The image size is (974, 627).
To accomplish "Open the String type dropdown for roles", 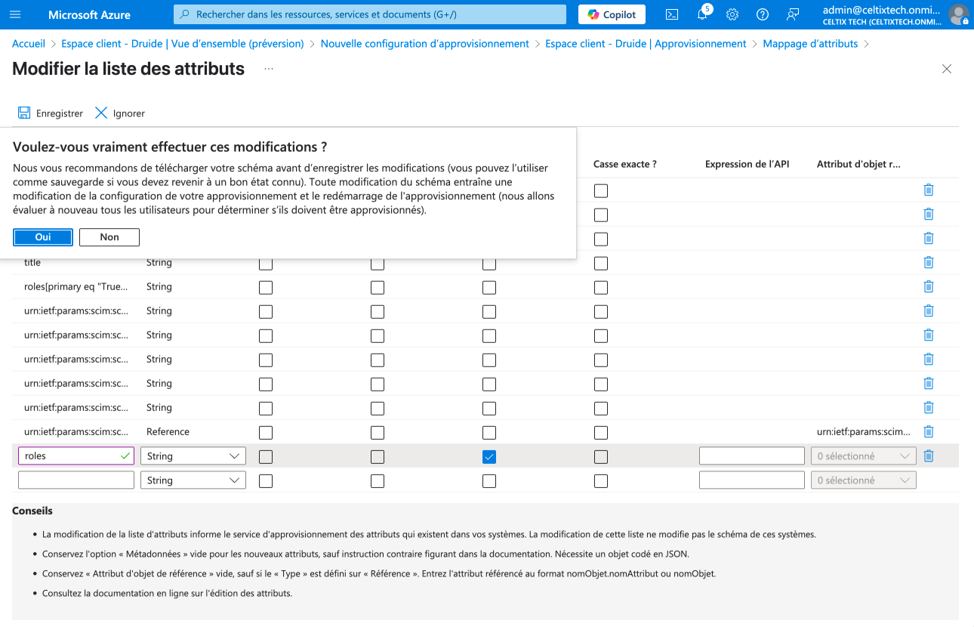I will point(193,456).
